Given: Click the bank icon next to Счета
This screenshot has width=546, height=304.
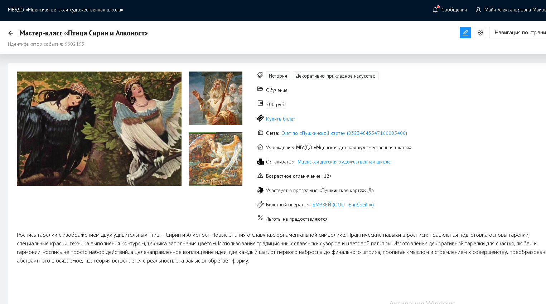Looking at the screenshot, I should click(260, 133).
